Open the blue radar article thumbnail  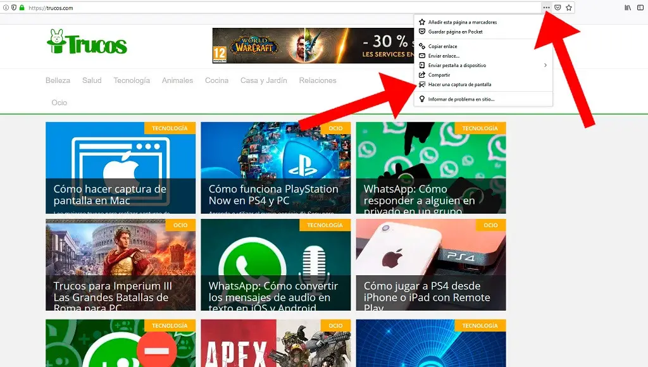(x=431, y=343)
